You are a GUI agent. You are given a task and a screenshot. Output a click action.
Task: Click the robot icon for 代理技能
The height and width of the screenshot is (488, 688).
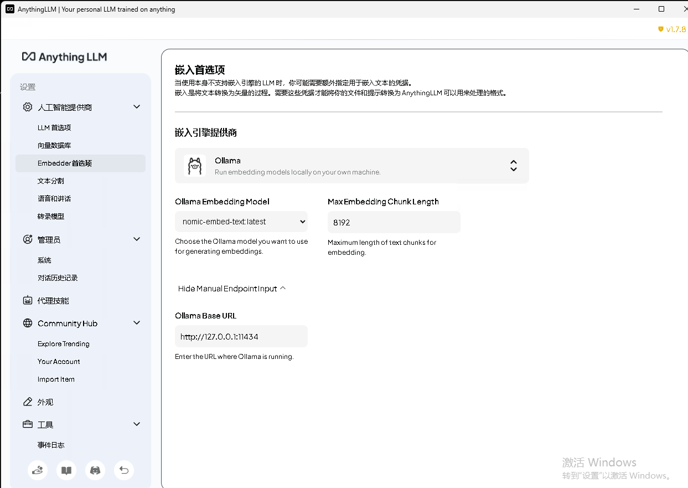[28, 300]
